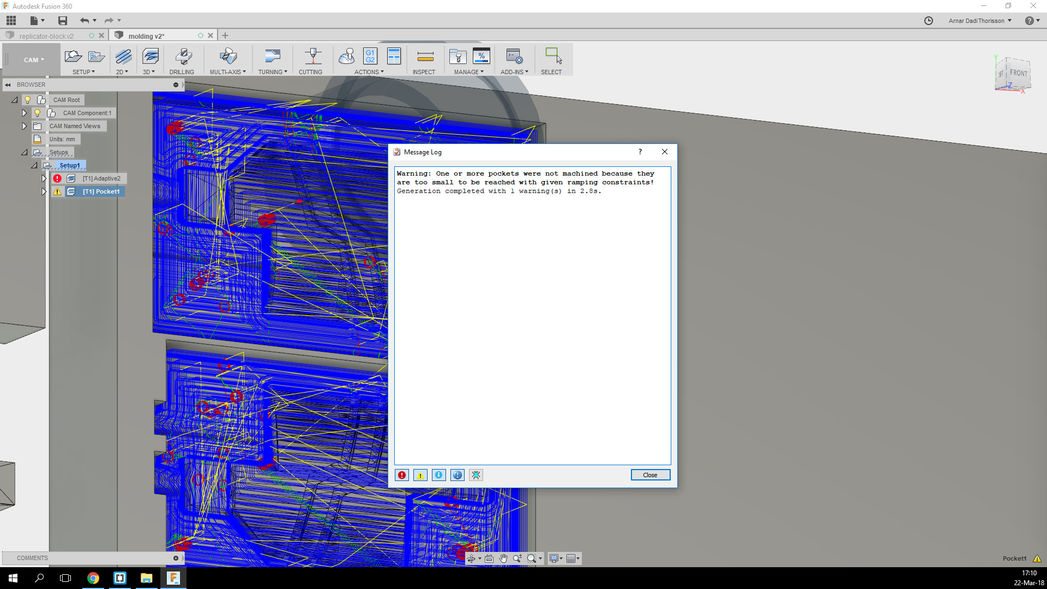The height and width of the screenshot is (589, 1047).
Task: Click the Save icon in top bar
Action: (63, 21)
